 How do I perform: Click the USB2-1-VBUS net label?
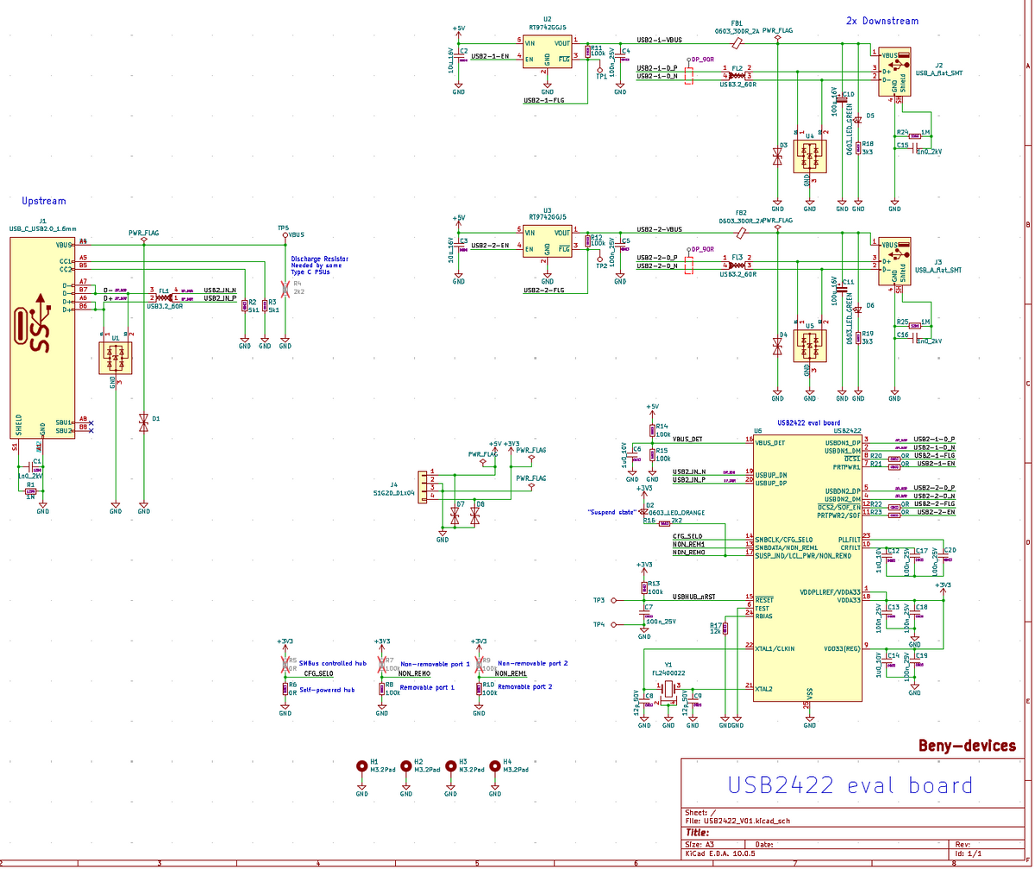(659, 40)
